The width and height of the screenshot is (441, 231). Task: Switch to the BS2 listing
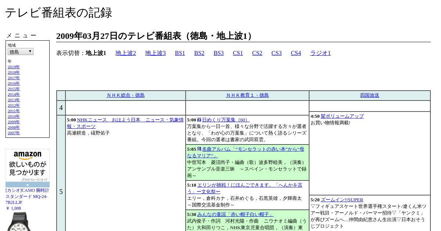click(199, 53)
